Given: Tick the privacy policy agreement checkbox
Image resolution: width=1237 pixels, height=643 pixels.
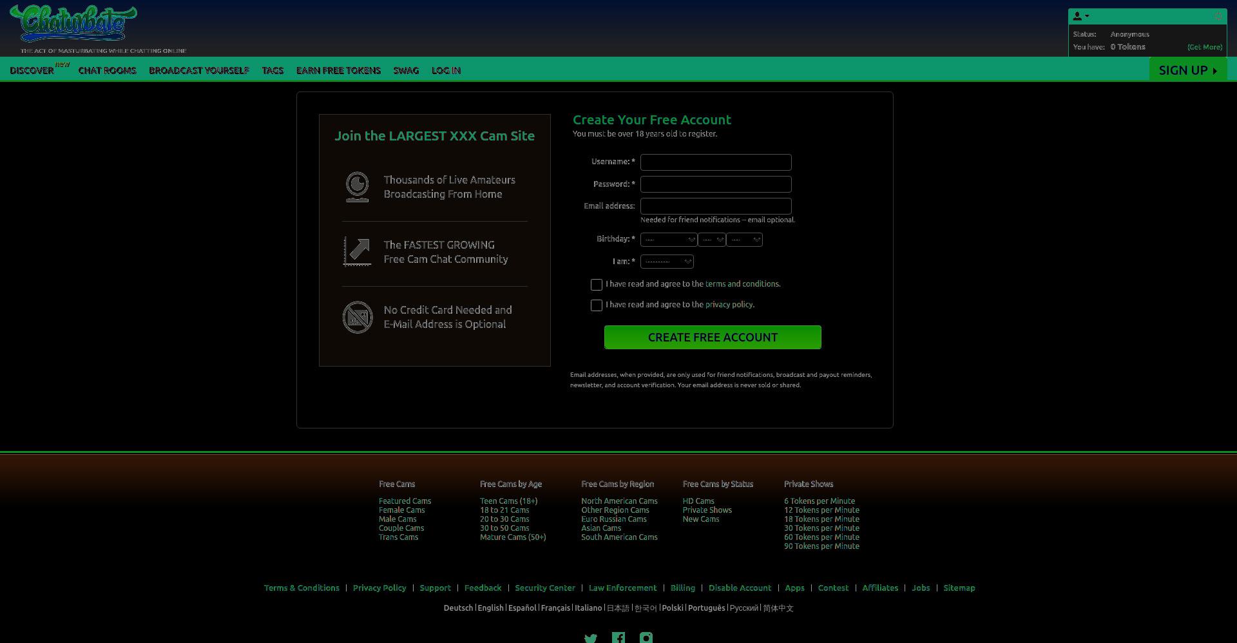Looking at the screenshot, I should pyautogui.click(x=597, y=305).
